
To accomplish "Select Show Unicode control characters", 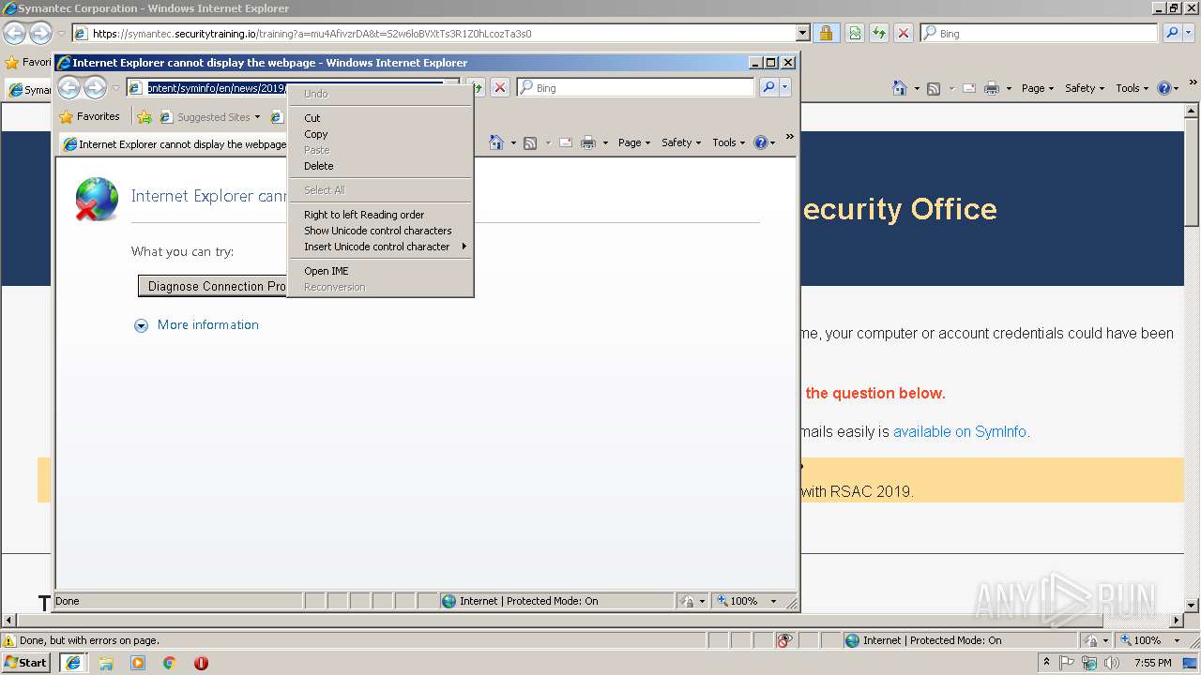I will [x=380, y=231].
